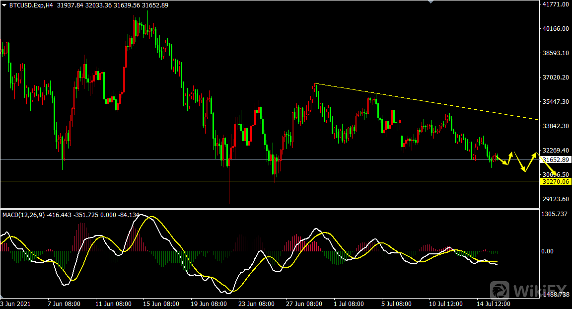The height and width of the screenshot is (309, 572).
Task: Click the WikiFX logo icon
Action: [500, 290]
